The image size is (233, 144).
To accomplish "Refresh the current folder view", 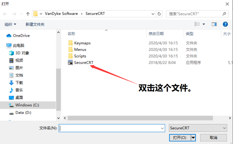I will click(159, 14).
